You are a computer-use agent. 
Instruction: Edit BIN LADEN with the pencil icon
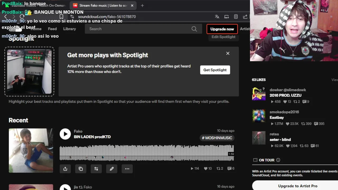[112, 169]
